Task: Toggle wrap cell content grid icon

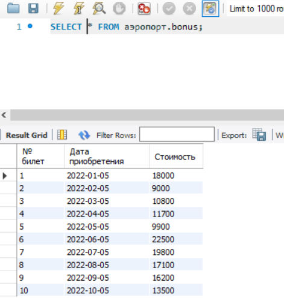Action: (x=62, y=135)
